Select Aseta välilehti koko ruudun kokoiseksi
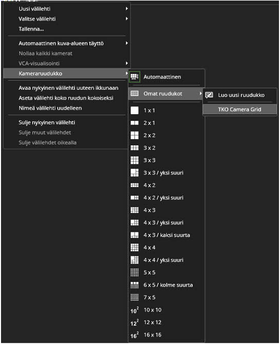This screenshot has height=344, width=280. 66,98
